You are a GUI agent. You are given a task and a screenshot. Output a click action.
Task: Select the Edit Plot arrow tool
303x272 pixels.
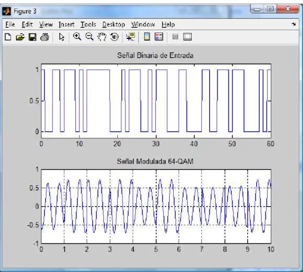pos(61,37)
